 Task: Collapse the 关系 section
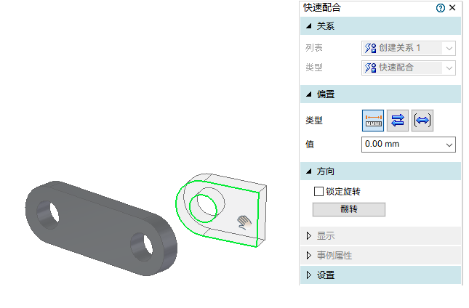[x=309, y=26]
